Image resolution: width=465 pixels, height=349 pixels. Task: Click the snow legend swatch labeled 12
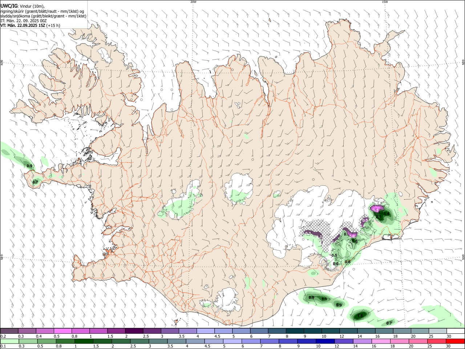[348, 331]
